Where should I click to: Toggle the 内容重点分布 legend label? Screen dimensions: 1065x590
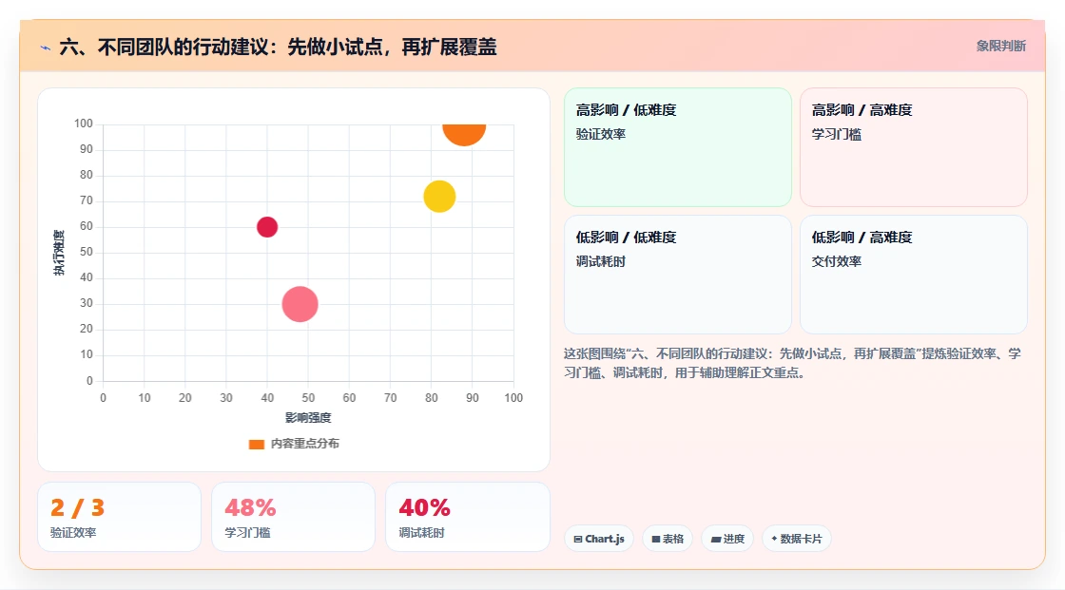click(304, 444)
